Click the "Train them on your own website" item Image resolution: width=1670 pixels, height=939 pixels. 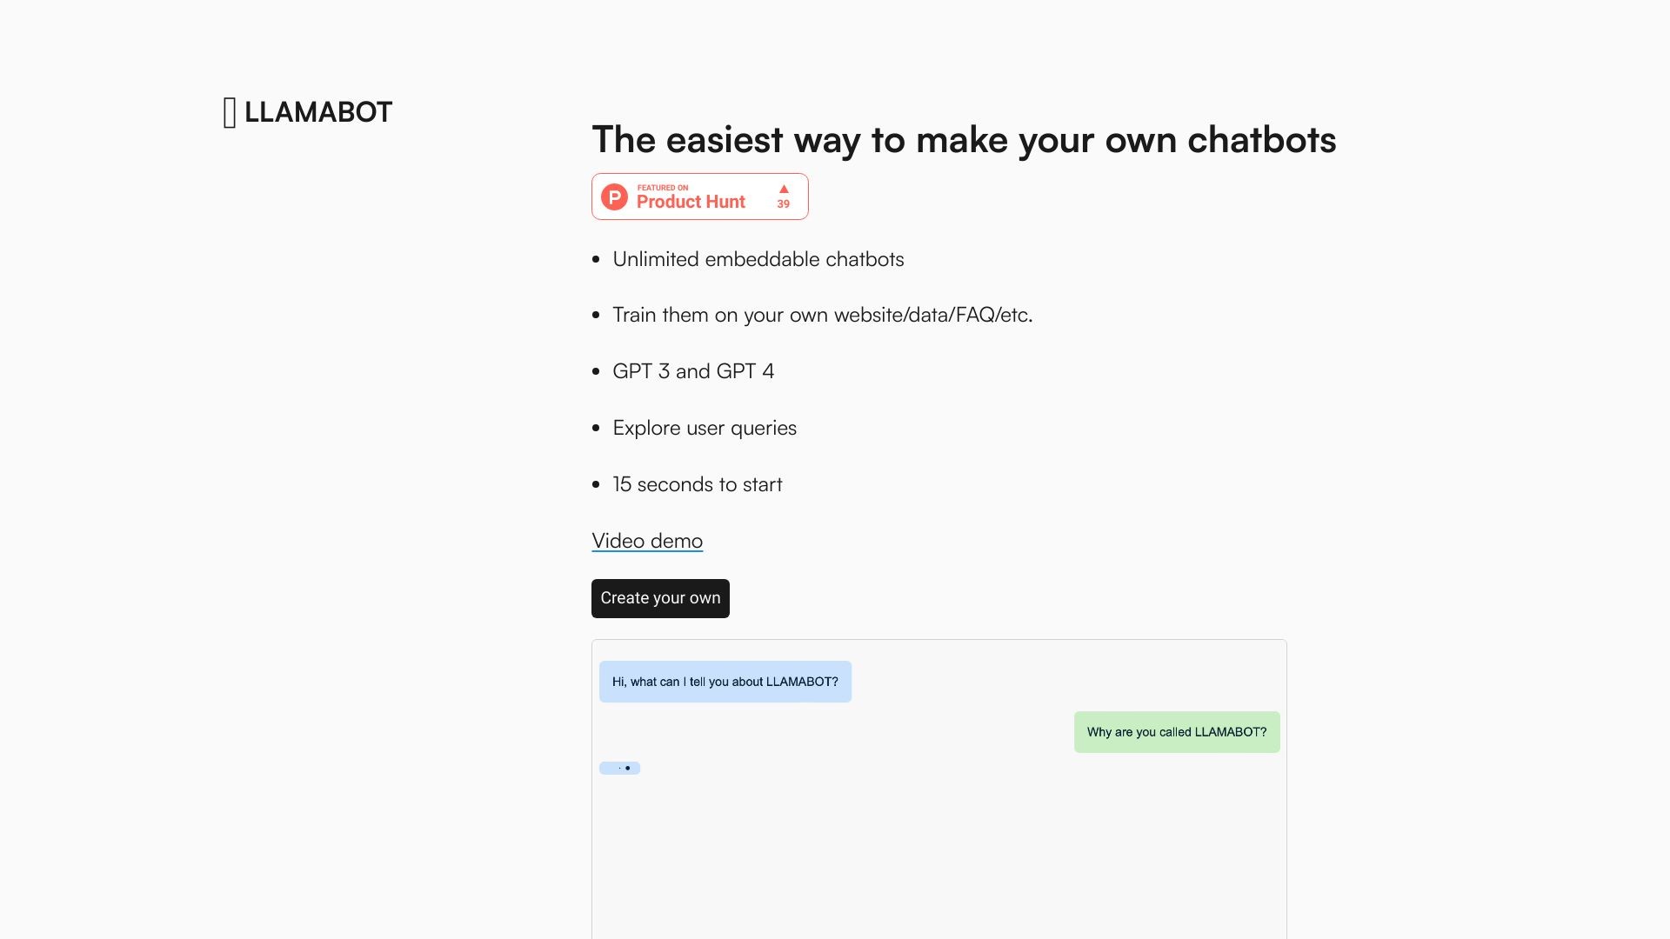pos(822,315)
